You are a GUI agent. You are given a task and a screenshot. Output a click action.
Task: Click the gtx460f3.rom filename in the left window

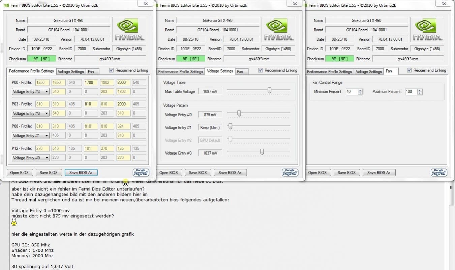[110, 59]
